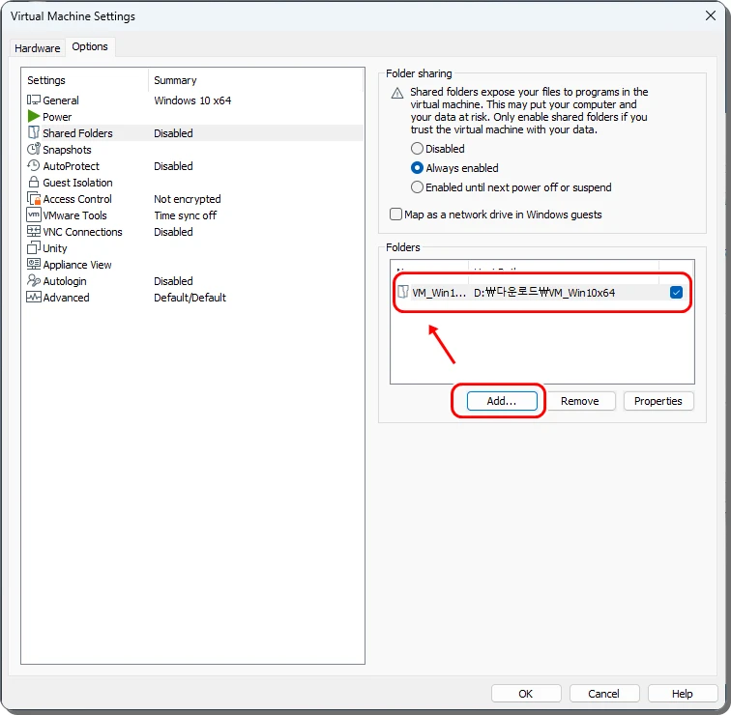The image size is (731, 715).
Task: Select the Snapshots row label
Action: (67, 150)
